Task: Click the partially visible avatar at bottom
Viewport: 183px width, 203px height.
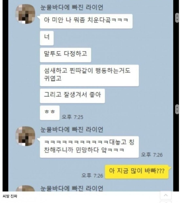Action: [25, 188]
